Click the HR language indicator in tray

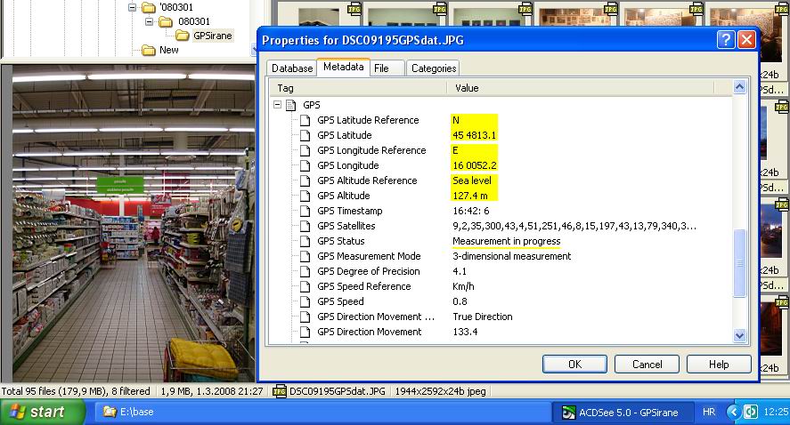pyautogui.click(x=709, y=412)
